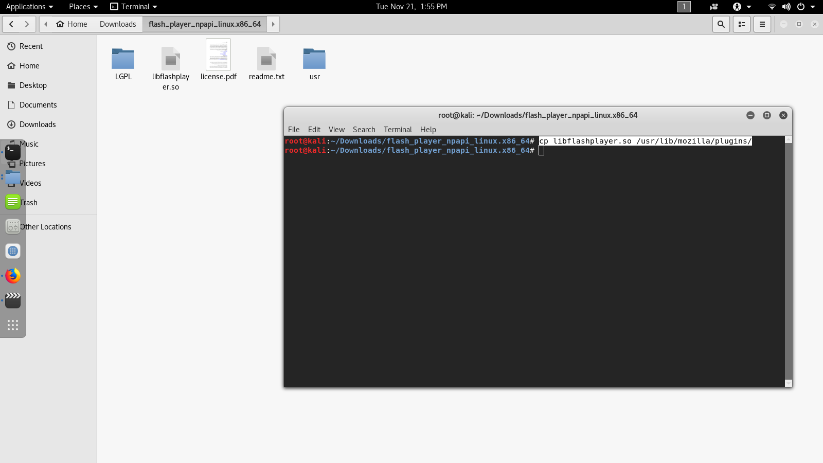Launch Firefox from the dock
Screen dimensions: 823x463
[13, 276]
